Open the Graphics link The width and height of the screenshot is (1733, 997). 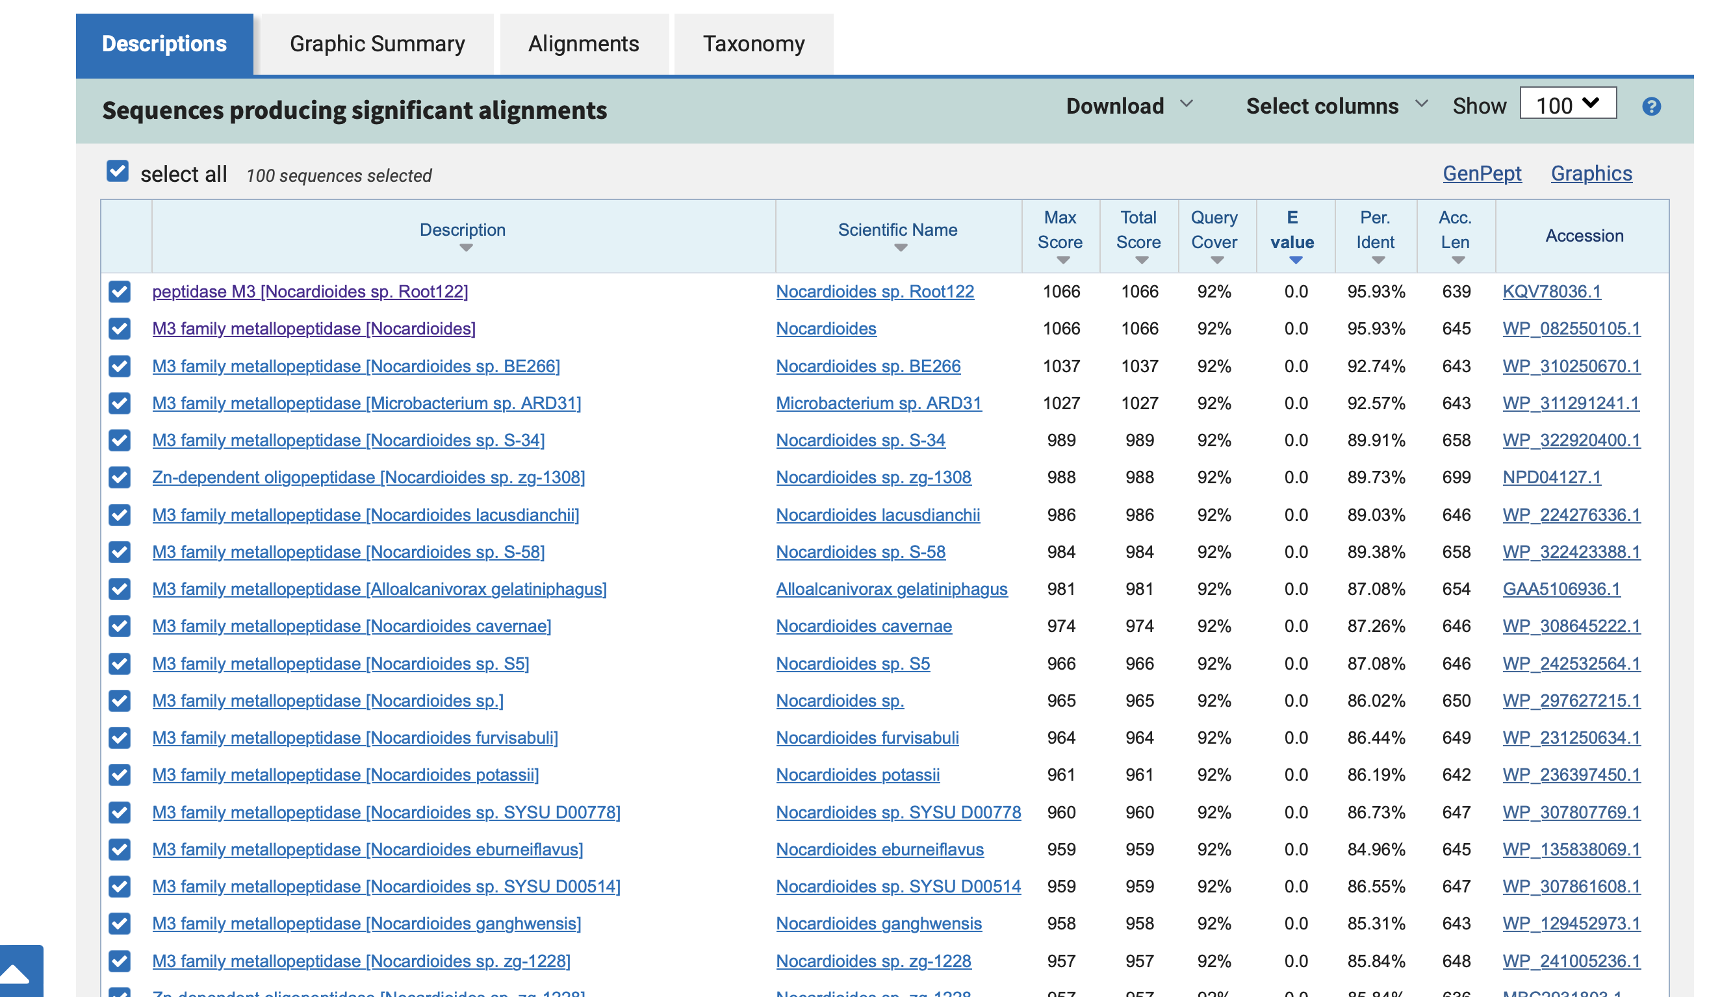point(1591,174)
